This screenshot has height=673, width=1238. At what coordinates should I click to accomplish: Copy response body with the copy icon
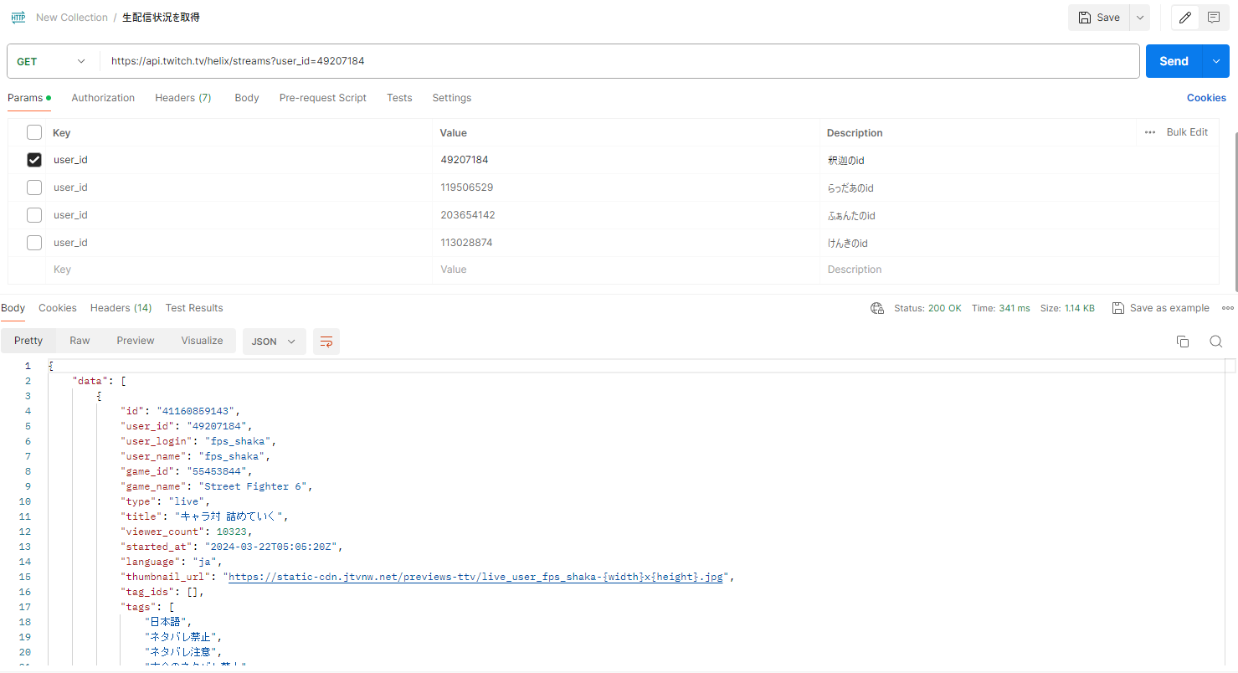coord(1183,342)
